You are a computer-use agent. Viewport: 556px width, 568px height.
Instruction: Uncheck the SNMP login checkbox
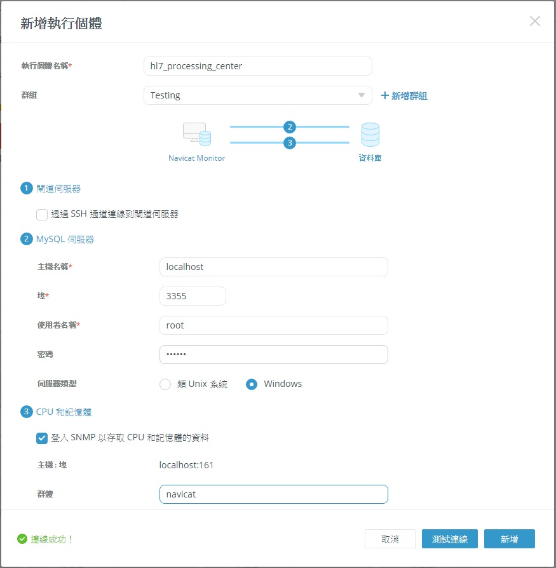point(42,438)
